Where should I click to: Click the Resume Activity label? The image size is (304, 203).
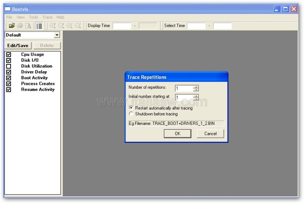pyautogui.click(x=38, y=90)
